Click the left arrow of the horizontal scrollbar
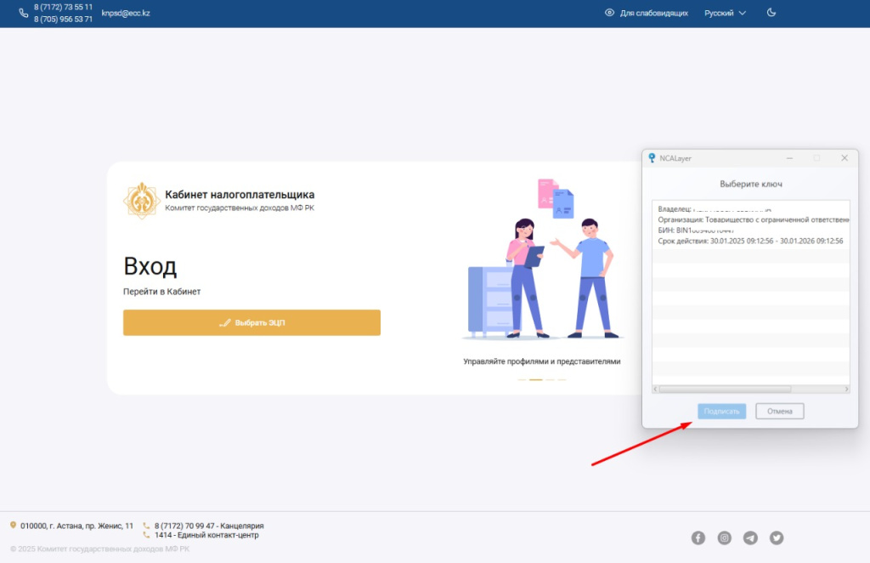This screenshot has height=563, width=870. click(x=656, y=389)
